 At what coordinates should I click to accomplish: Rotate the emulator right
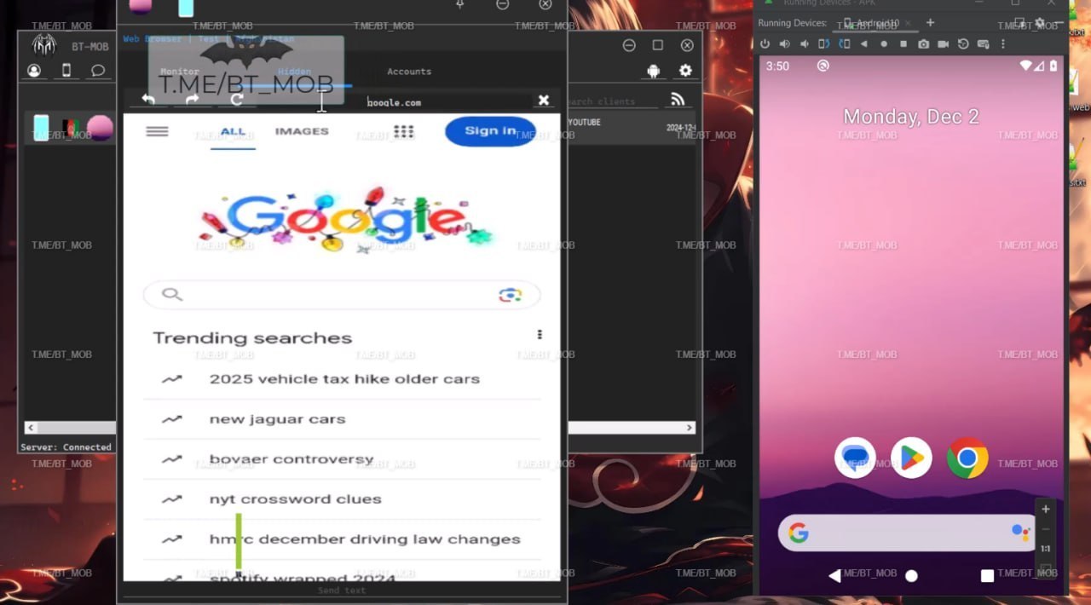pos(844,43)
